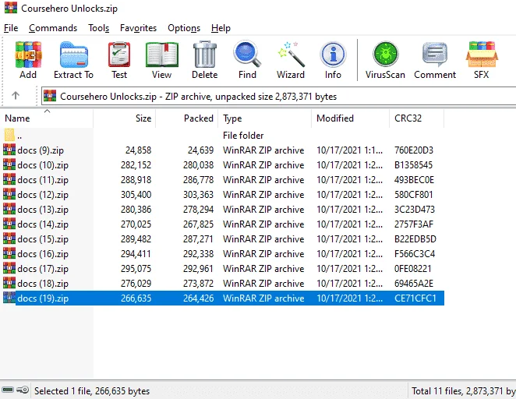The width and height of the screenshot is (516, 399).
Task: Click the docs (13).zip file icon
Action: click(x=9, y=209)
